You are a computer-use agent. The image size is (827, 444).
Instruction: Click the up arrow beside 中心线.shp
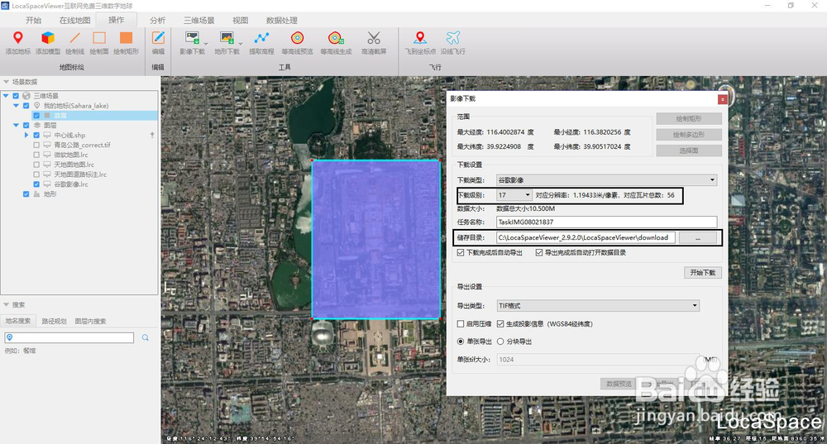(x=152, y=135)
